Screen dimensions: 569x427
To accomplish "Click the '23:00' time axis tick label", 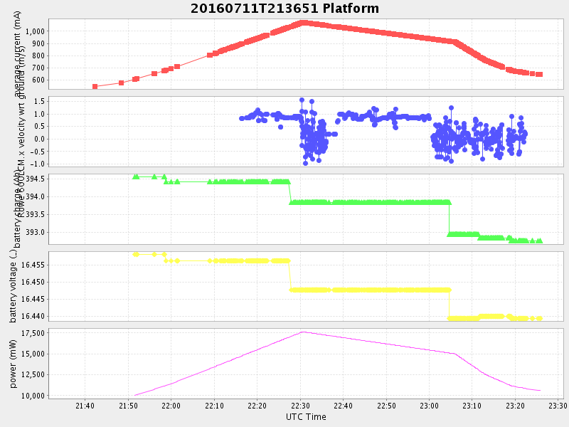I will (429, 406).
